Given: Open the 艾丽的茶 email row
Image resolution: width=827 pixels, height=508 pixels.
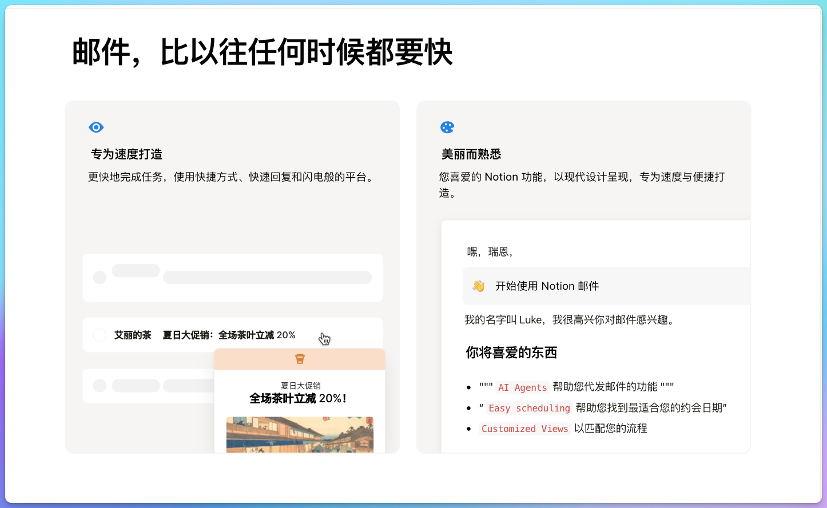Looking at the screenshot, I should (x=233, y=335).
